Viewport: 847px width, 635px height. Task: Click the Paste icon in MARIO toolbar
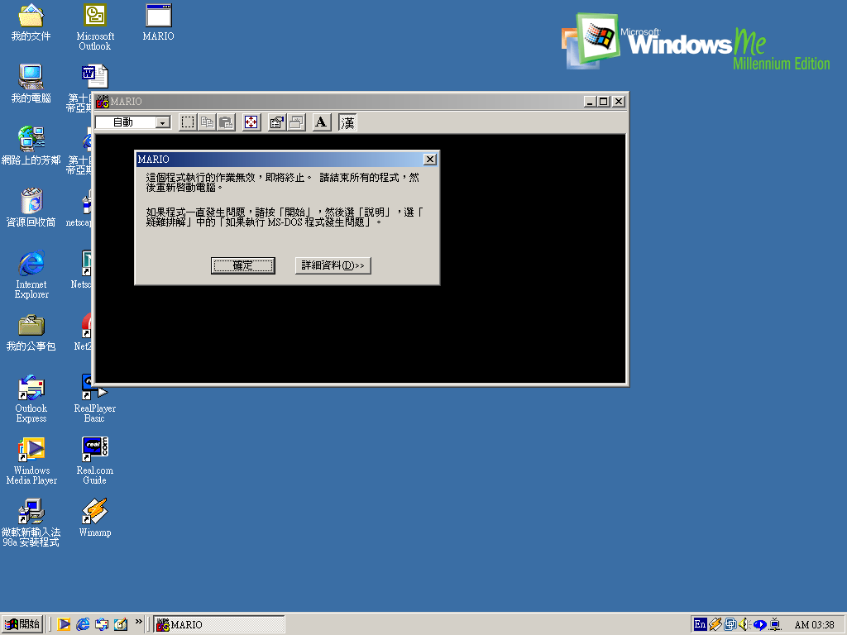(226, 122)
